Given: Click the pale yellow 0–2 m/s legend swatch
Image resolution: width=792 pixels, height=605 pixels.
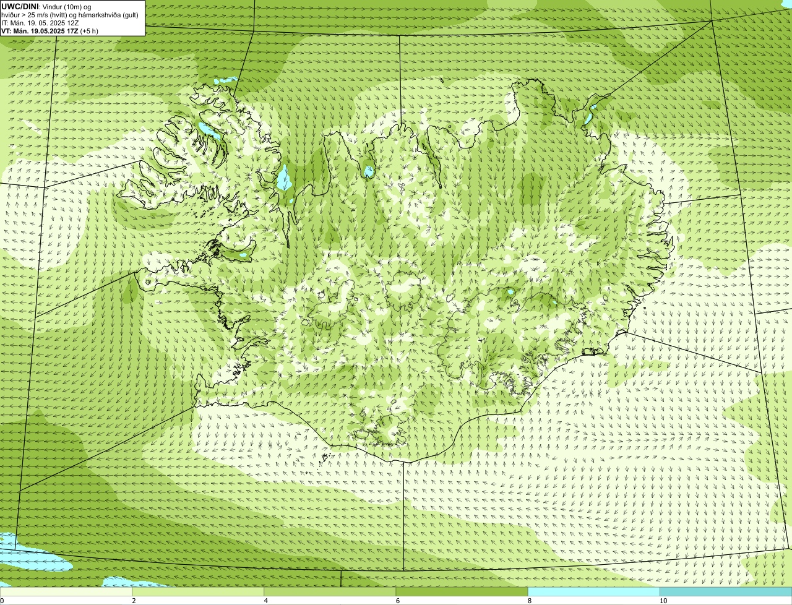Looking at the screenshot, I should point(66,592).
